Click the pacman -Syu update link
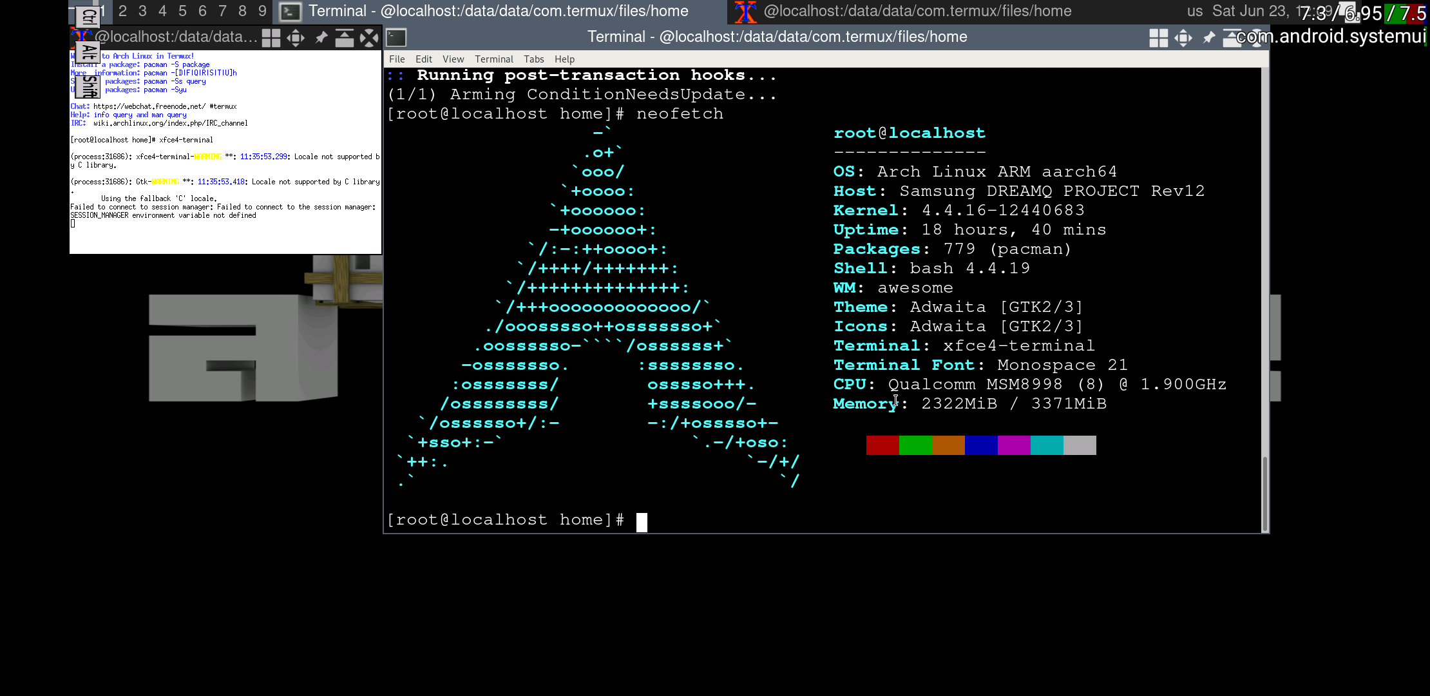Screen dimensions: 1430x696 [x=165, y=90]
